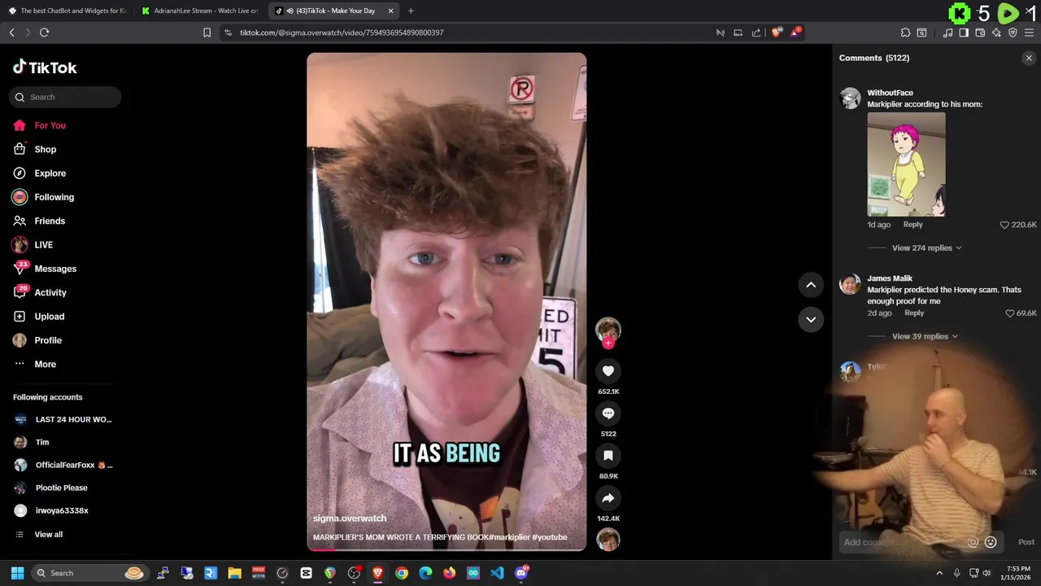Bookmark the video to favorites
Image resolution: width=1041 pixels, height=586 pixels.
click(608, 456)
